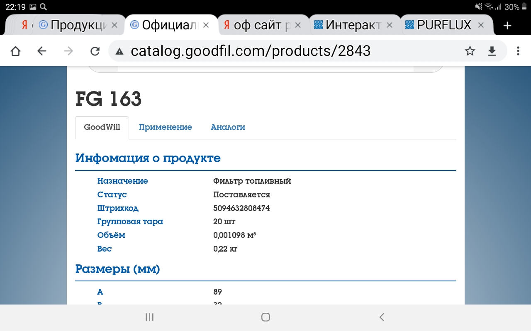Tap the Android home button
531x331 pixels.
tap(265, 317)
